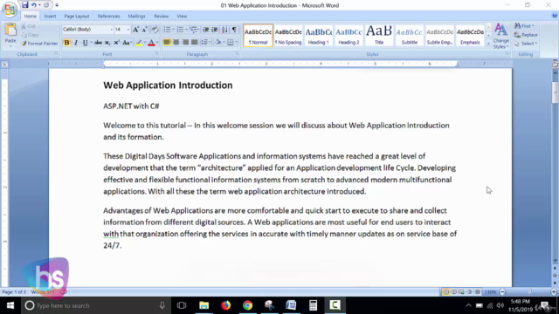
Task: Expand the font color arrow
Action: 157,43
